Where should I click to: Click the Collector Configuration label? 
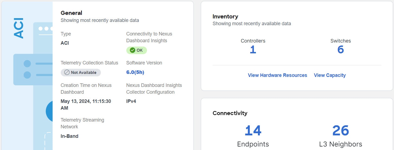pos(154,89)
